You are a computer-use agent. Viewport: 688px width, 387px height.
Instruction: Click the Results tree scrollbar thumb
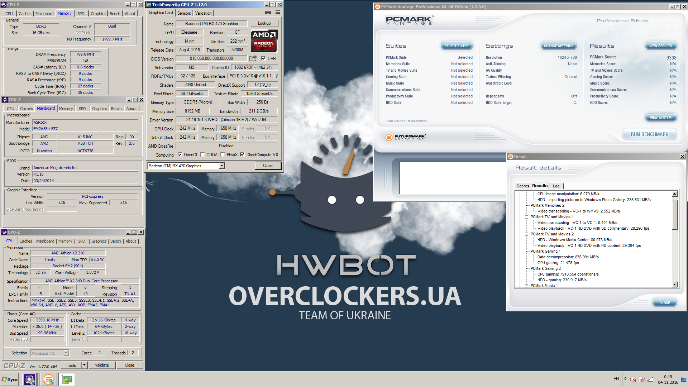click(674, 215)
